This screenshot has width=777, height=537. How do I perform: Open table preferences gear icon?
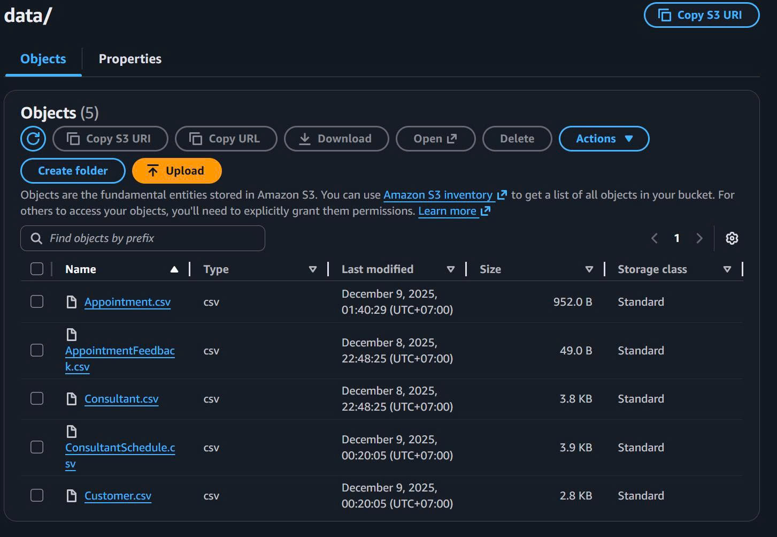(x=732, y=238)
